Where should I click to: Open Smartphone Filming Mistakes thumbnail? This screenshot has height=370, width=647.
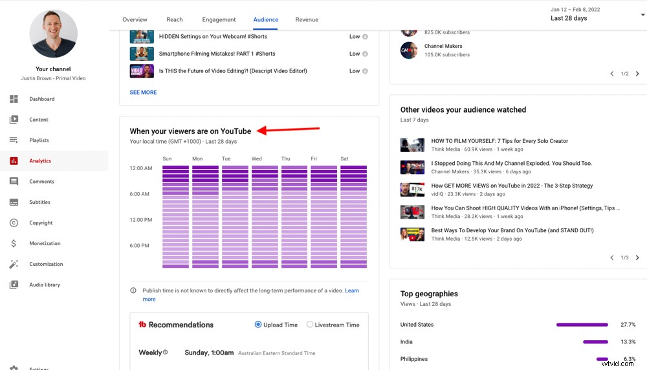(142, 54)
